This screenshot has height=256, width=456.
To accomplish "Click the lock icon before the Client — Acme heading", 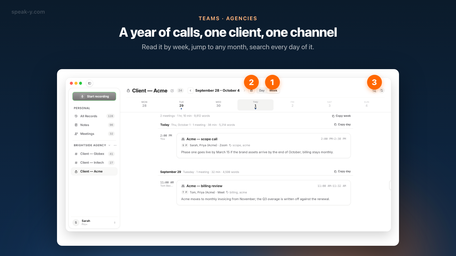I will [x=128, y=90].
